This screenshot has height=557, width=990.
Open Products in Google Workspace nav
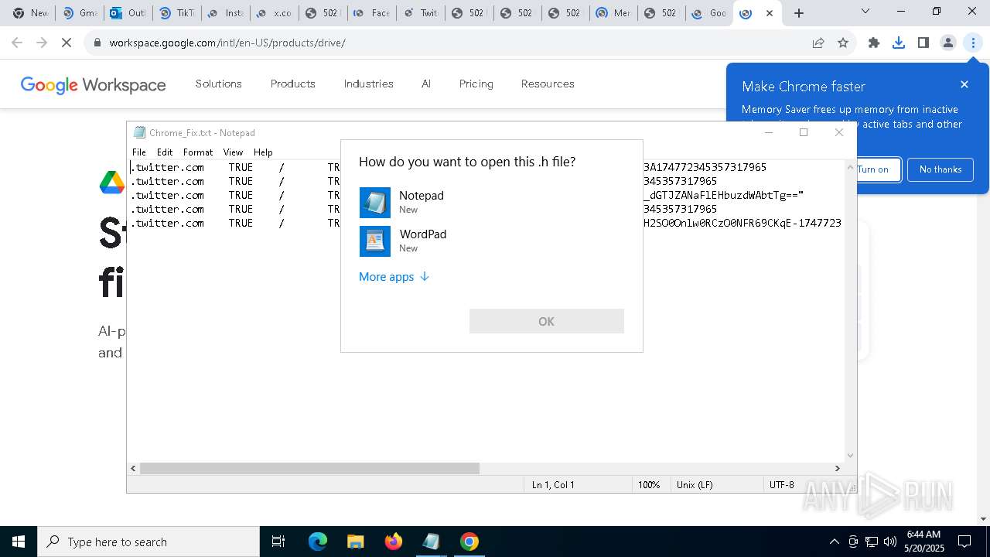click(x=293, y=84)
